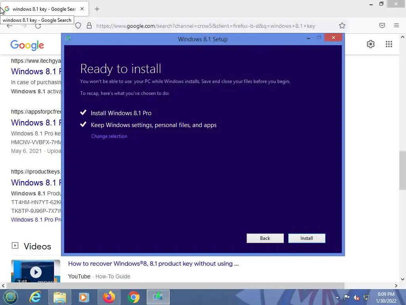Screen dimensions: 406x305
Task: Open Windows Media Player from taskbar
Action: pos(84,297)
